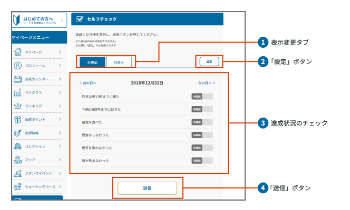The width and height of the screenshot is (350, 210).
Task: Click the 設定 button
Action: pyautogui.click(x=209, y=61)
